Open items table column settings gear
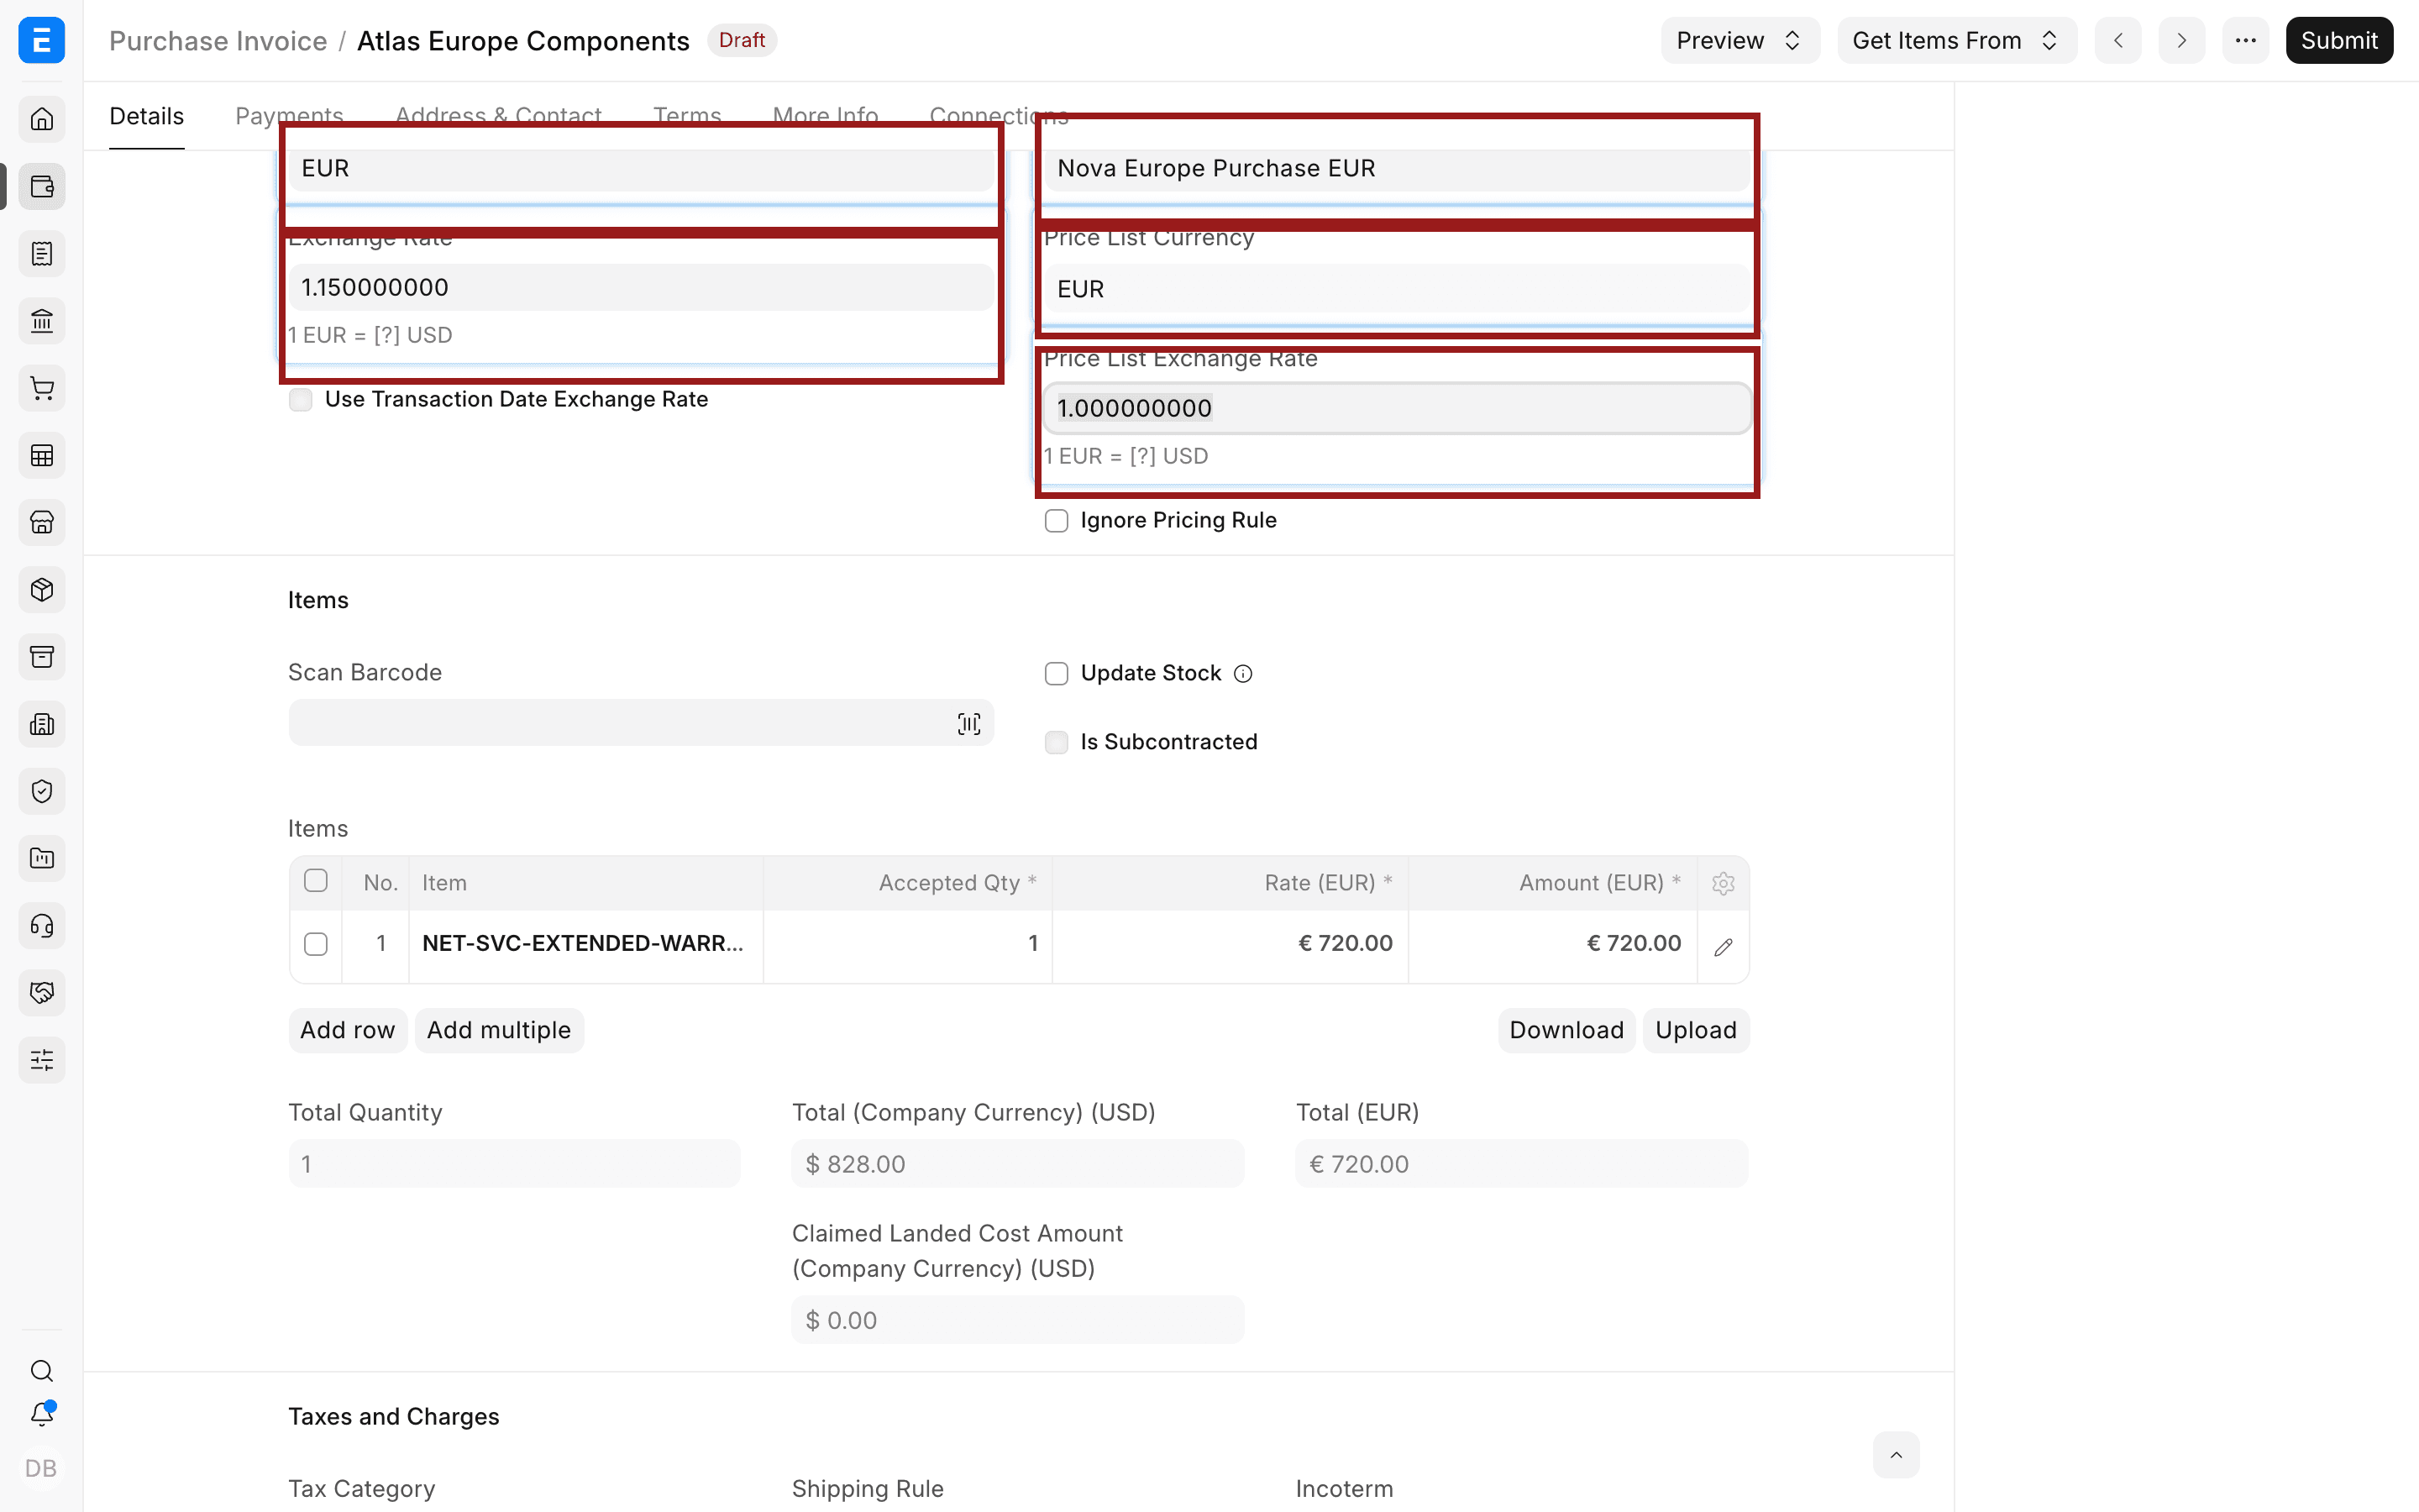The image size is (2419, 1512). pos(1723,883)
